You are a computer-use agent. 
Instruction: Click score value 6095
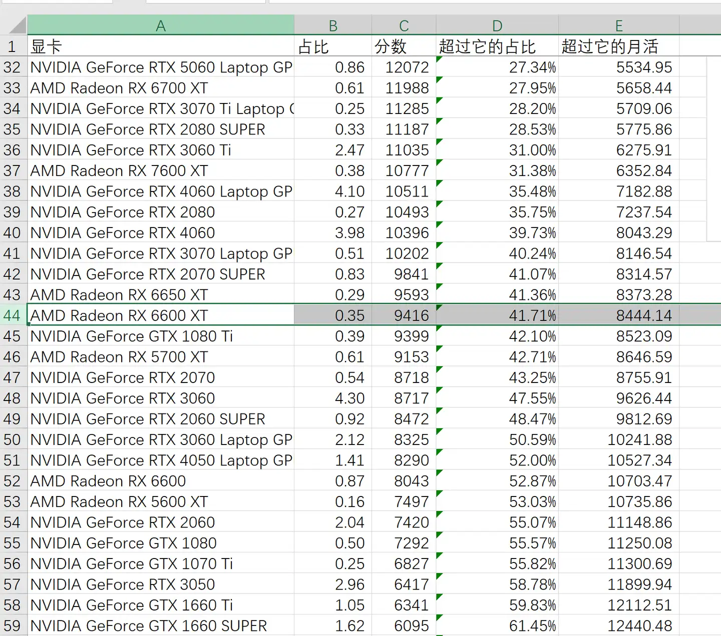[x=404, y=625]
